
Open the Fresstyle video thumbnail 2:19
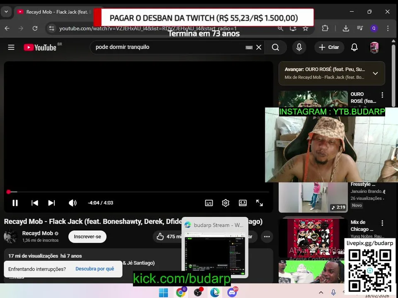pyautogui.click(x=313, y=197)
